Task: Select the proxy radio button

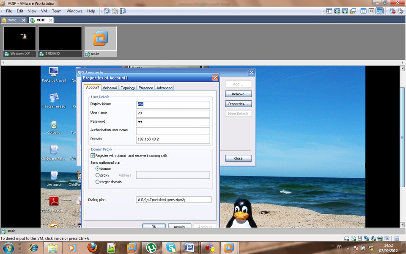Action: point(98,175)
